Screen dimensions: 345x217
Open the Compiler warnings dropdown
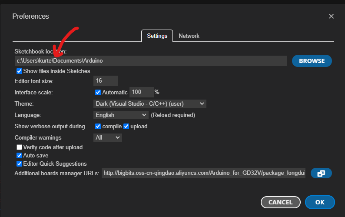pyautogui.click(x=108, y=138)
